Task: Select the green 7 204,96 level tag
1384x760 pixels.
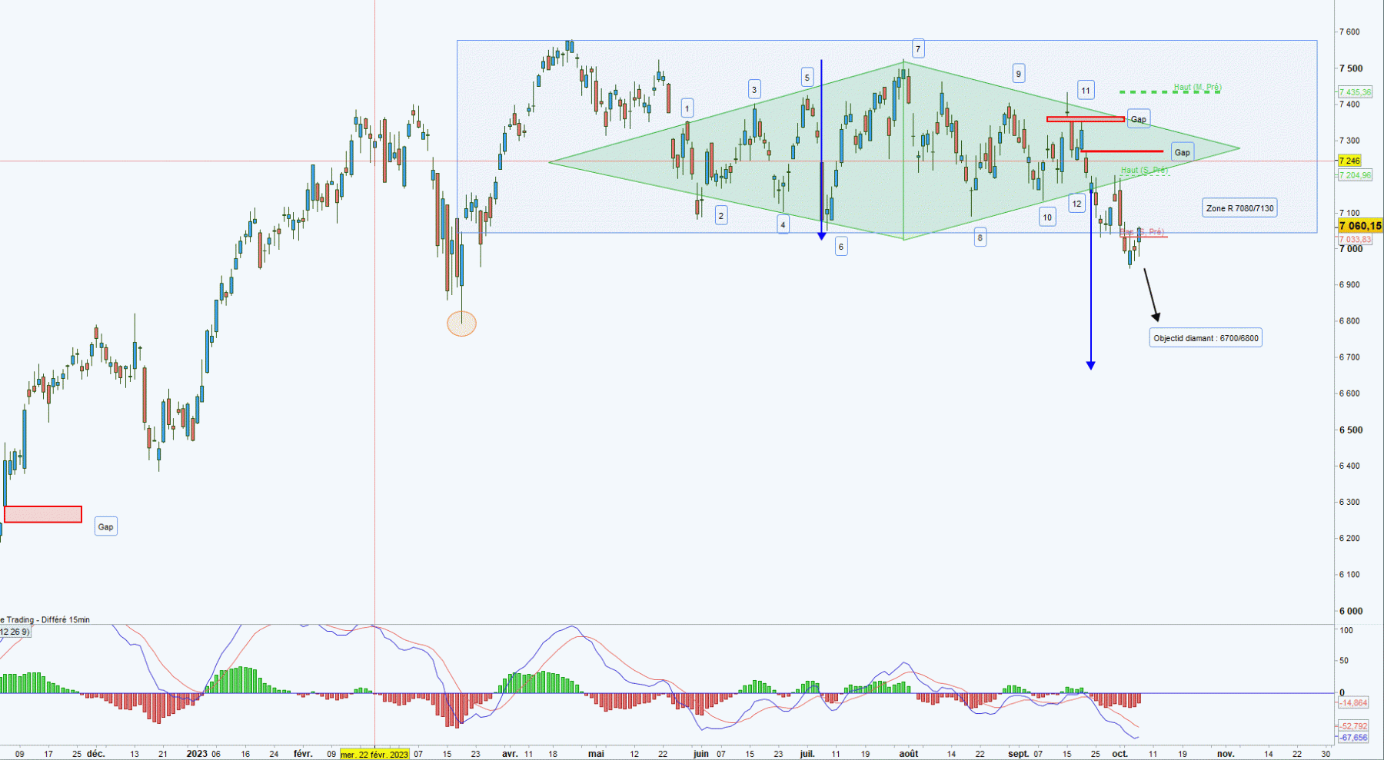Action: 1355,175
